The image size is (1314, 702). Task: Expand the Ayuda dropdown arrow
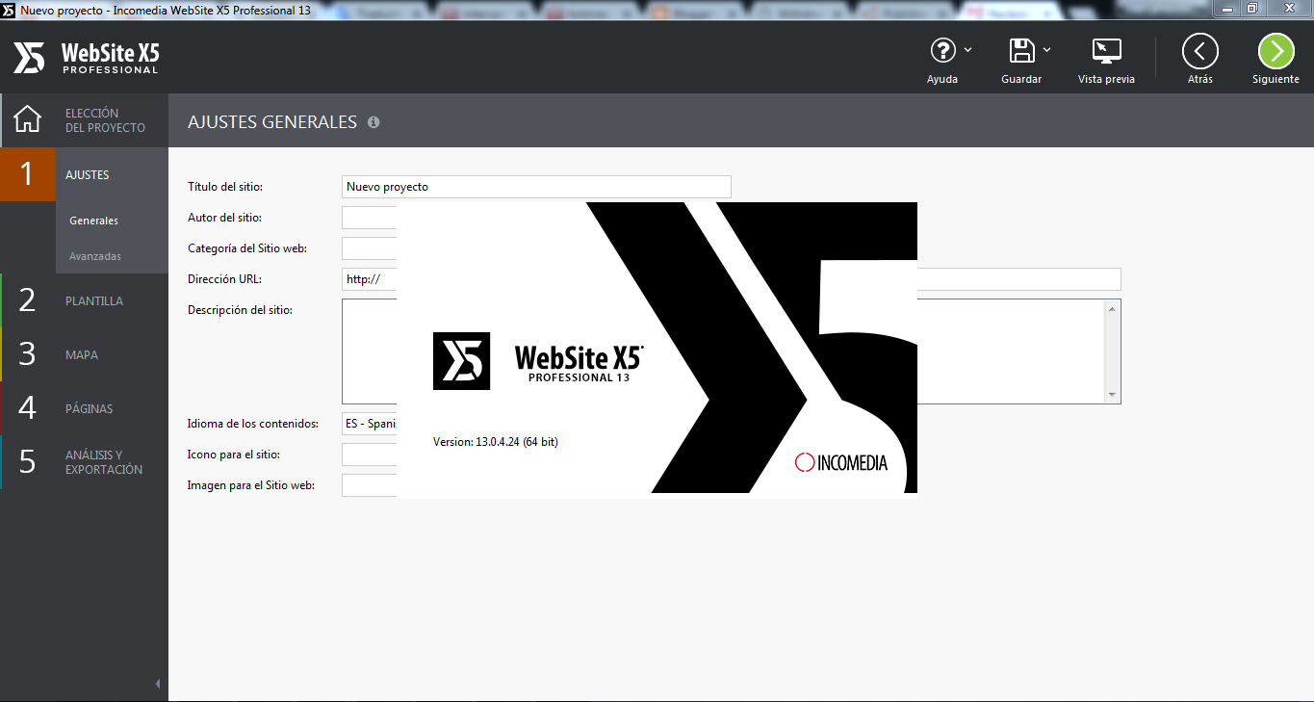[x=967, y=50]
